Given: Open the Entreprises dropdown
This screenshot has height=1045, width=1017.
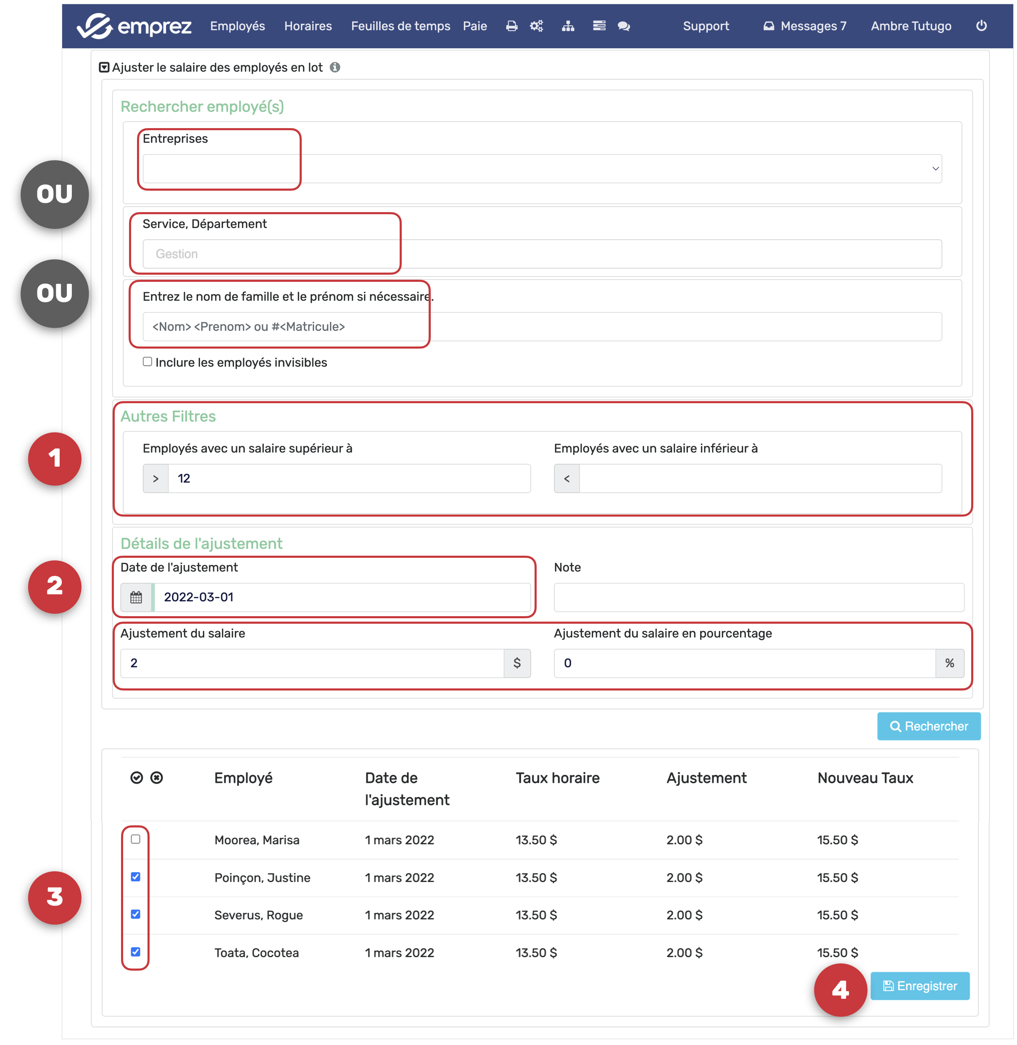Looking at the screenshot, I should (542, 169).
